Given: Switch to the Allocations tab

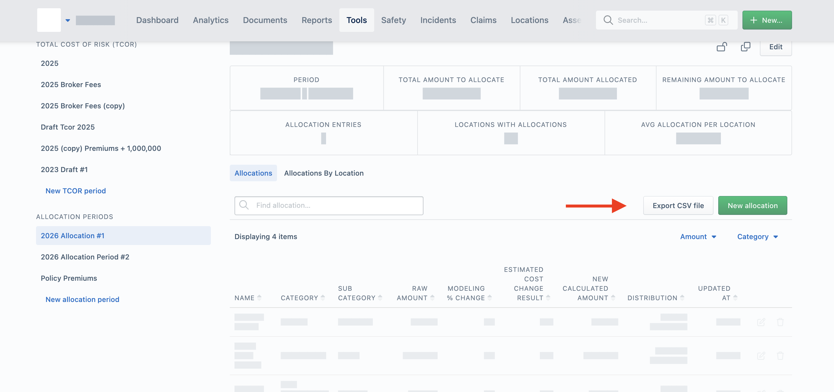Looking at the screenshot, I should 253,173.
